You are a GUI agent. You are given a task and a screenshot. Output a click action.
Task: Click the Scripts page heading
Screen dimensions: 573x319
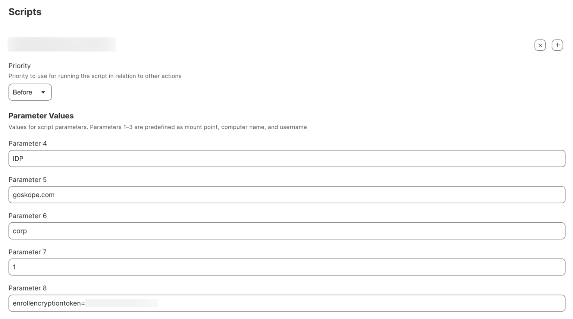tap(25, 12)
